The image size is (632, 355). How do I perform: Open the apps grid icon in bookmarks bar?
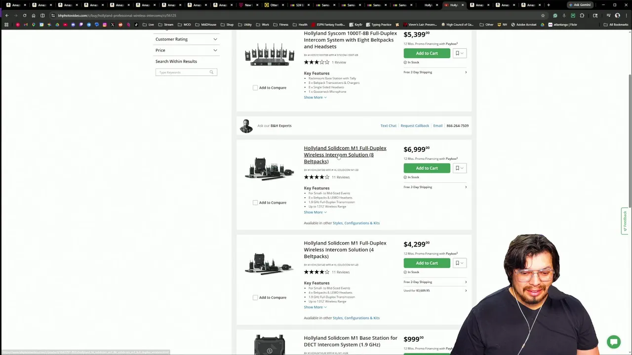[x=6, y=25]
